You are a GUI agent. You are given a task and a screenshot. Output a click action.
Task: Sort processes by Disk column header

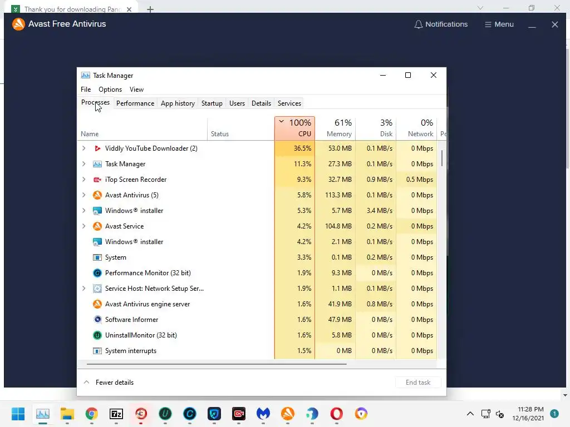(376, 128)
